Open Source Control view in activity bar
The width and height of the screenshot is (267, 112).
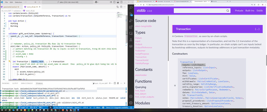[x=131, y=14]
